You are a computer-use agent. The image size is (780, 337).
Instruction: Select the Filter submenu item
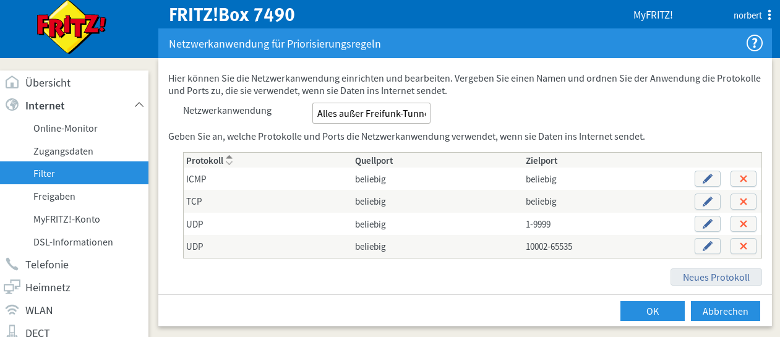point(74,173)
